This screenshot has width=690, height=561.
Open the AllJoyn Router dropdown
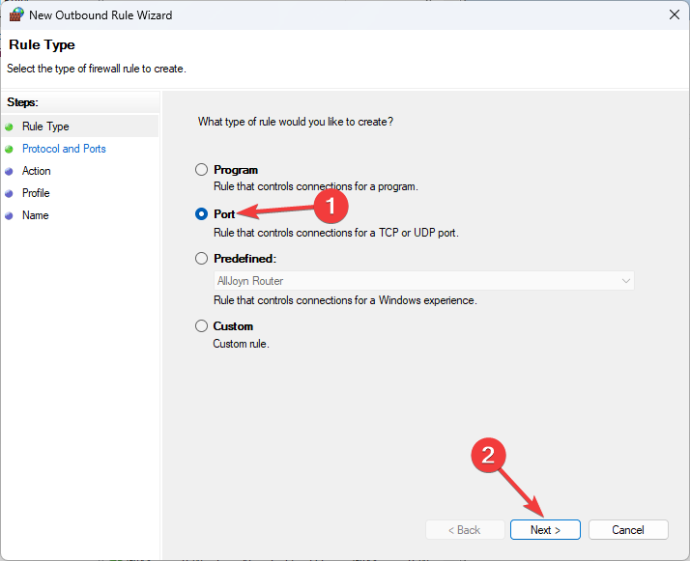click(424, 281)
